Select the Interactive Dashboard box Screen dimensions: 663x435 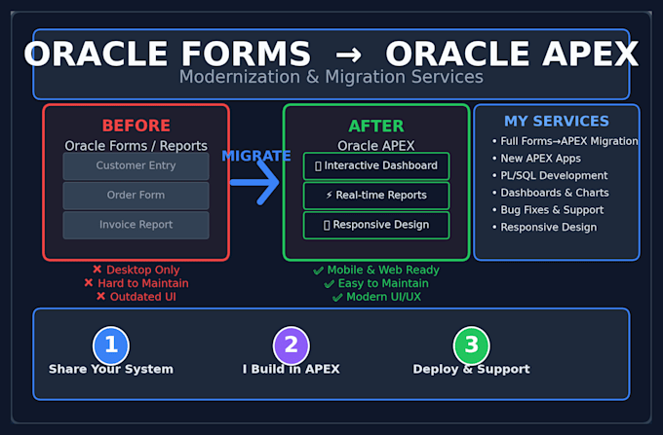[376, 166]
